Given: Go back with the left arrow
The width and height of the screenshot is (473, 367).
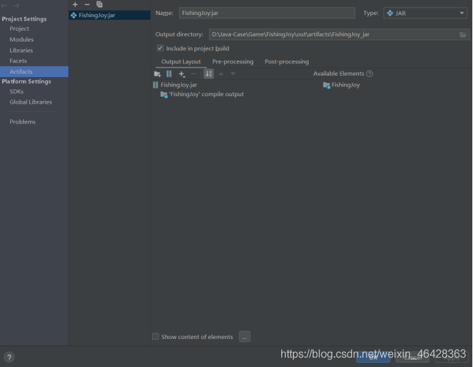Looking at the screenshot, I should [x=5, y=5].
